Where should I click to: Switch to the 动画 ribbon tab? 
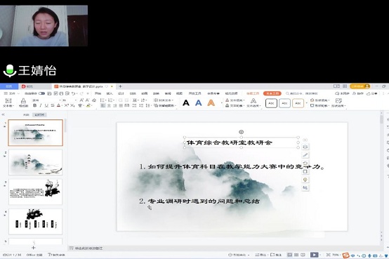pyautogui.click(x=145, y=93)
